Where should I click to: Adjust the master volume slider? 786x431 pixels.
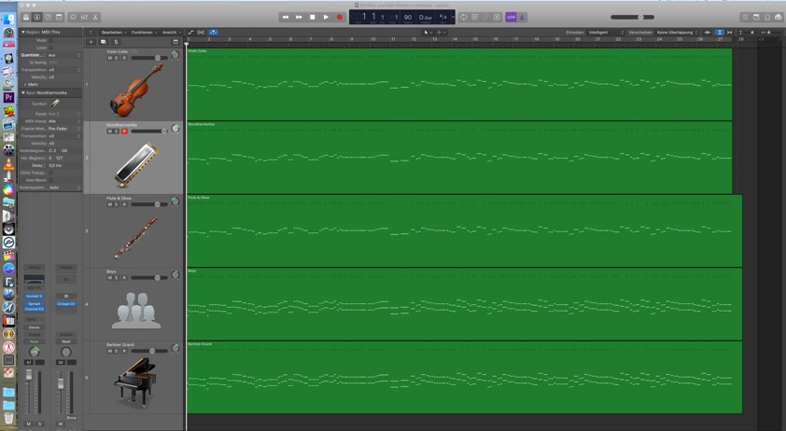click(x=632, y=17)
